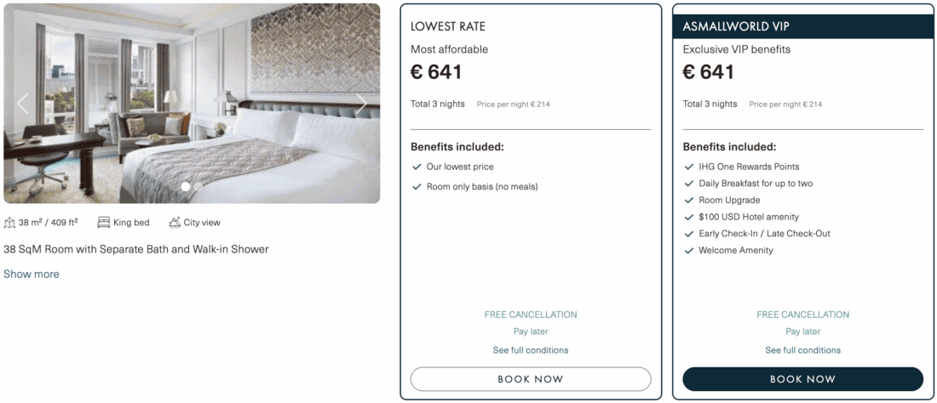This screenshot has width=937, height=403.
Task: Click the checkmark beside Daily Breakfast
Action: pyautogui.click(x=689, y=184)
